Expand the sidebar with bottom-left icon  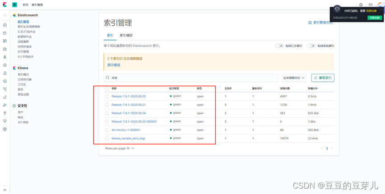pyautogui.click(x=4, y=190)
